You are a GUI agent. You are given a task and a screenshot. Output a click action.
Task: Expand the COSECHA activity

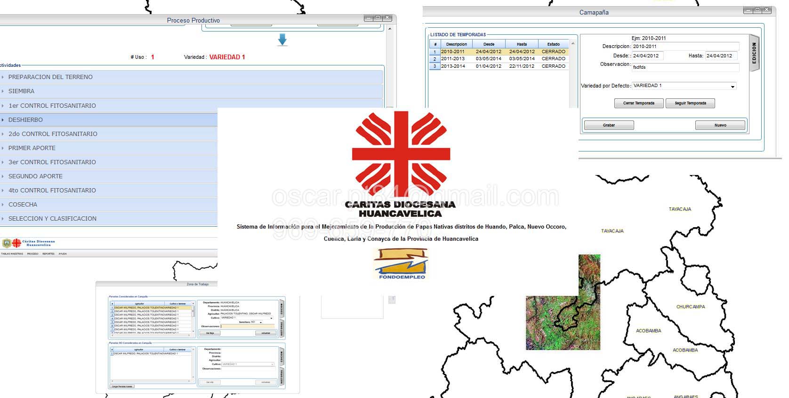pos(109,204)
